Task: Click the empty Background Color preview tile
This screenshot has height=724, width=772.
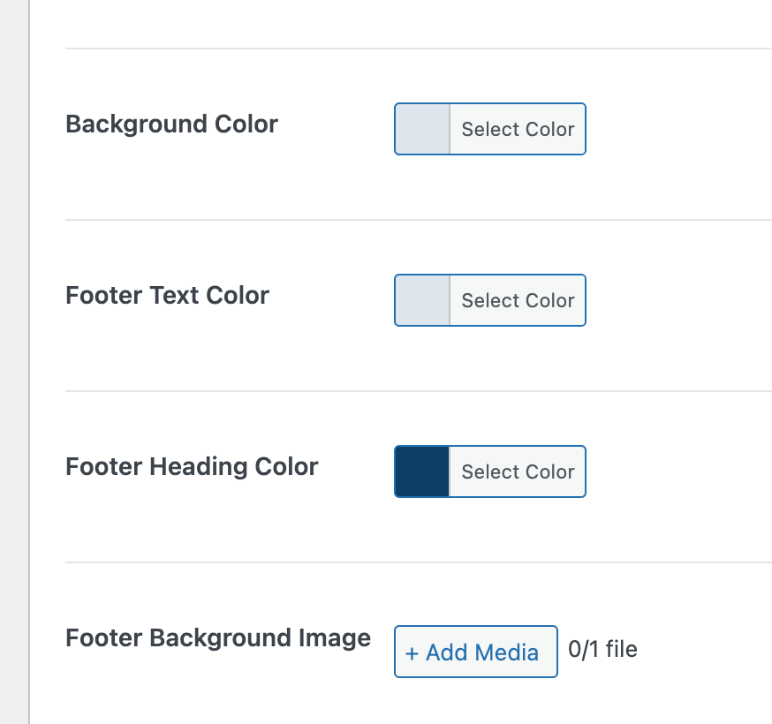Action: [x=421, y=129]
